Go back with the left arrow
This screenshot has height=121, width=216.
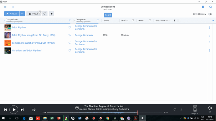point(13,7)
